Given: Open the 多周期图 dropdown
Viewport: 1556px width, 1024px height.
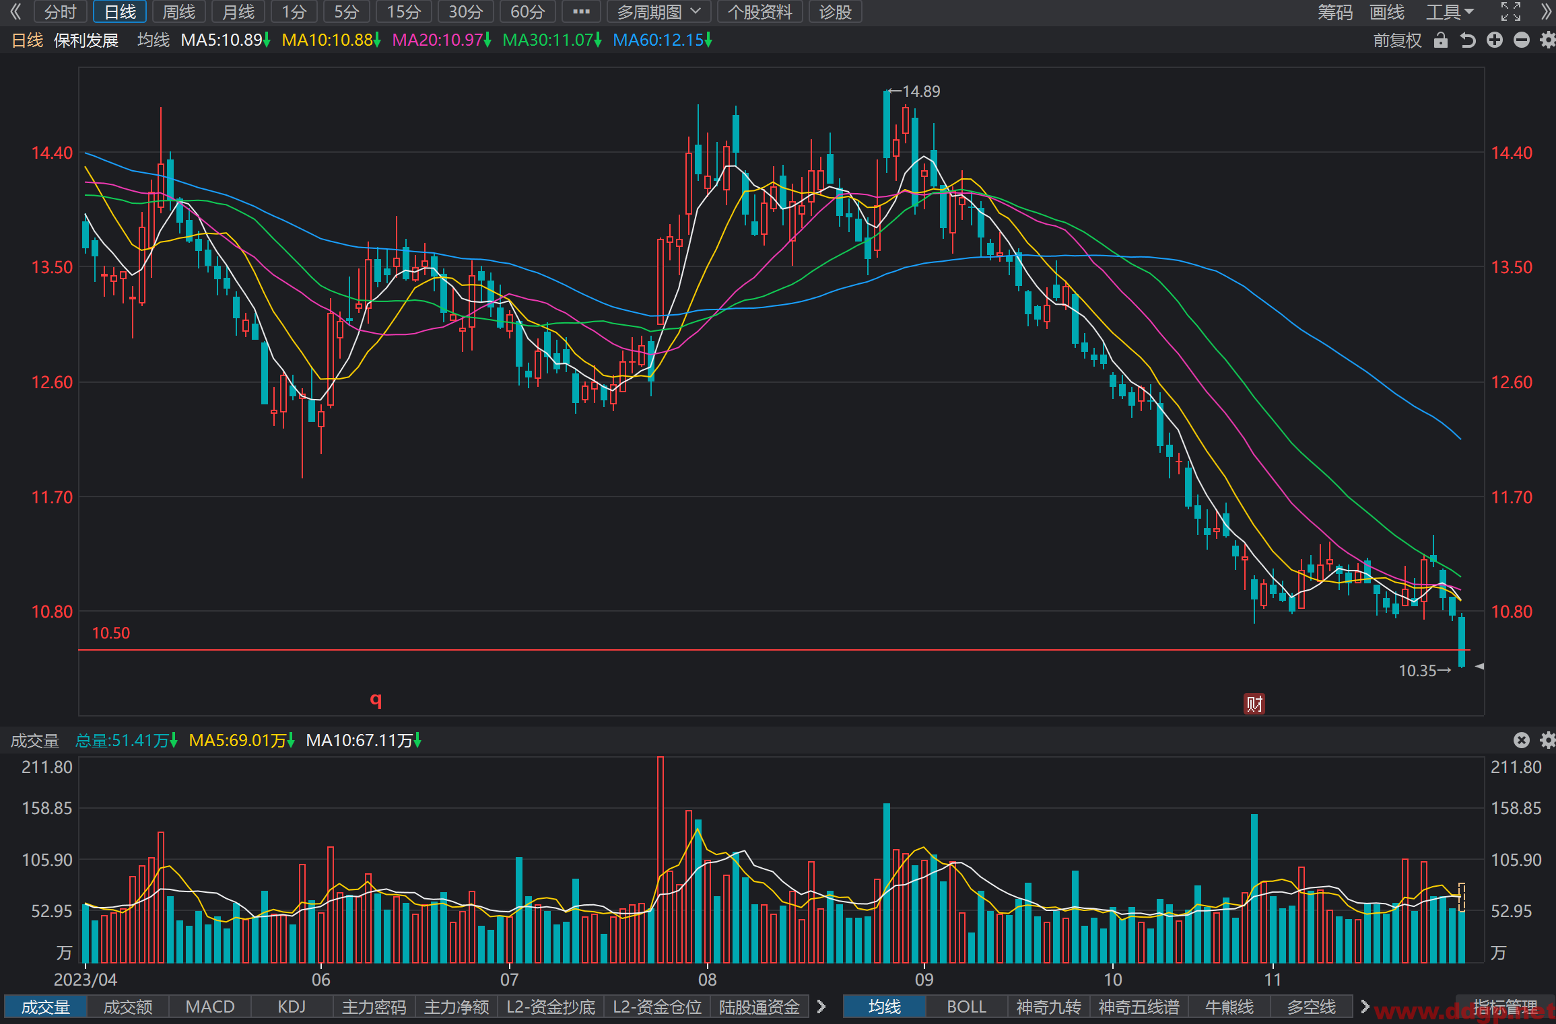Looking at the screenshot, I should click(x=658, y=11).
